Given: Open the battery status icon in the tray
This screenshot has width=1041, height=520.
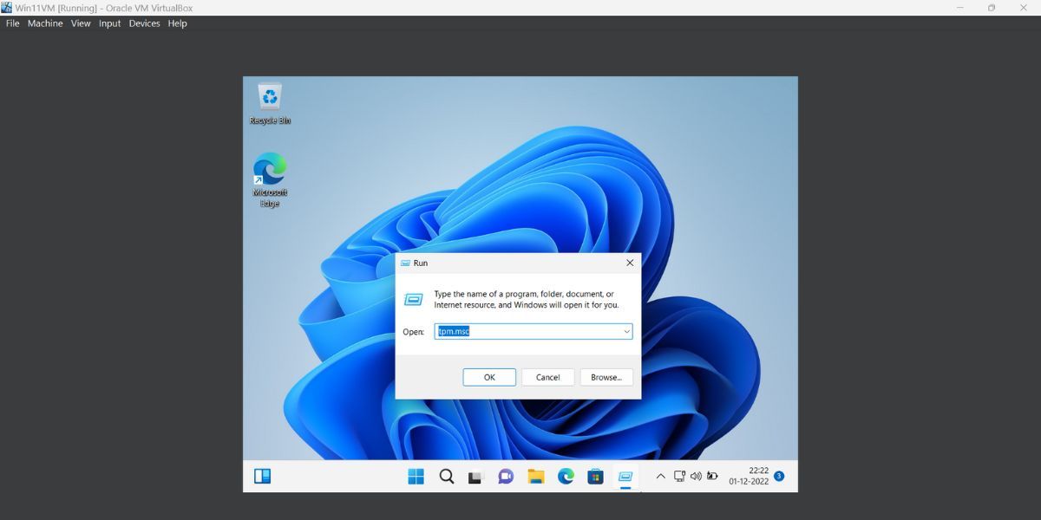Looking at the screenshot, I should 711,475.
